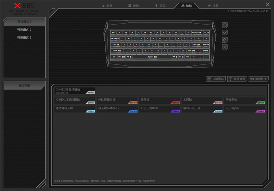Click the 重置键盘 reset keyboard button

(237, 79)
